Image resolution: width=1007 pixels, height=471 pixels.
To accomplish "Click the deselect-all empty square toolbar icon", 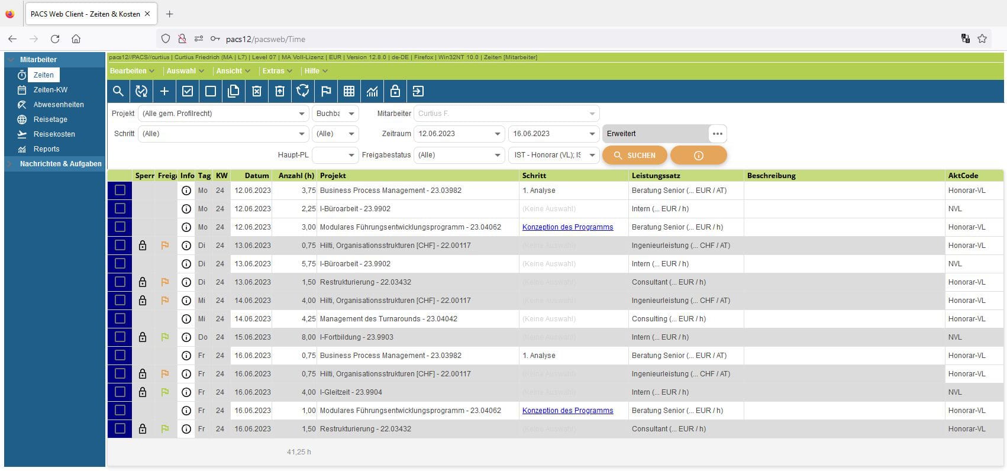I will pyautogui.click(x=211, y=91).
